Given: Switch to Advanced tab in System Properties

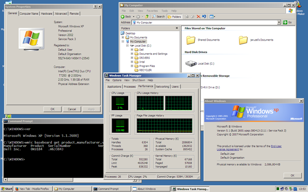Looking at the screenshot, I should click(x=61, y=14).
